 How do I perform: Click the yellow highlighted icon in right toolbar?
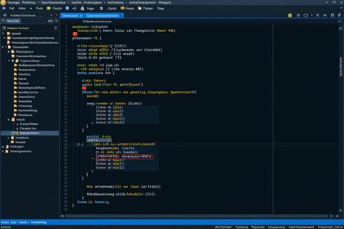[x=290, y=15]
